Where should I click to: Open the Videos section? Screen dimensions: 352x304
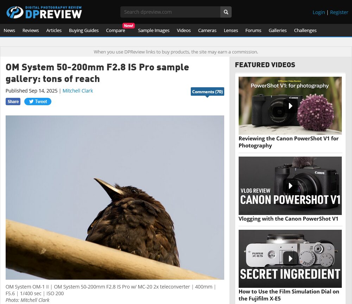coord(184,30)
